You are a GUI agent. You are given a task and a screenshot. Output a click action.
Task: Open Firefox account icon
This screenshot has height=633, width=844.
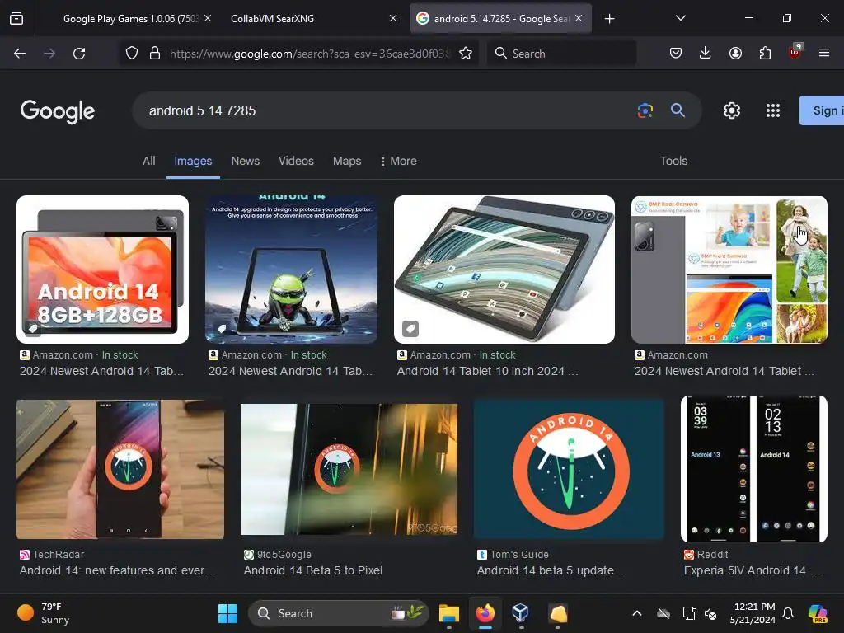tap(735, 53)
